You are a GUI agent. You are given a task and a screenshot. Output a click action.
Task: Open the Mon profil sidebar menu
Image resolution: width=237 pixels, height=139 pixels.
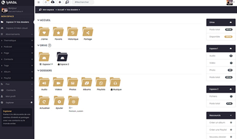click(x=17, y=96)
